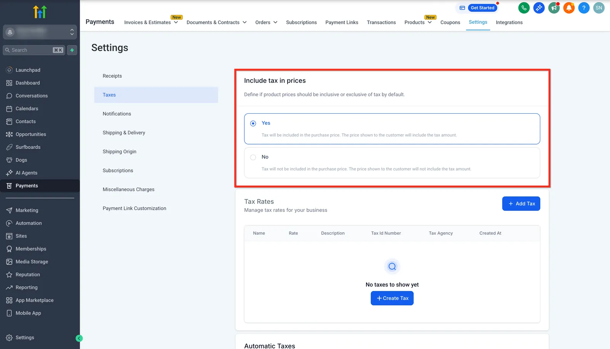Open Subscriptions settings in left list
The width and height of the screenshot is (610, 349).
(156, 170)
